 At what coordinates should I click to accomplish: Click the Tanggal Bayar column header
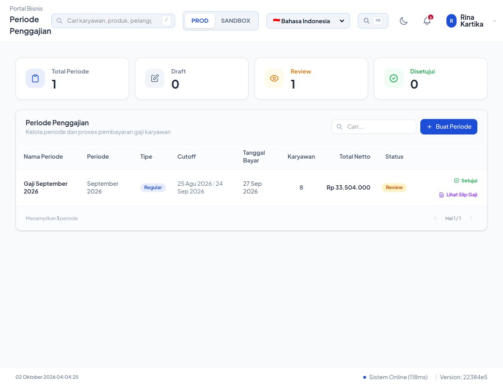254,157
